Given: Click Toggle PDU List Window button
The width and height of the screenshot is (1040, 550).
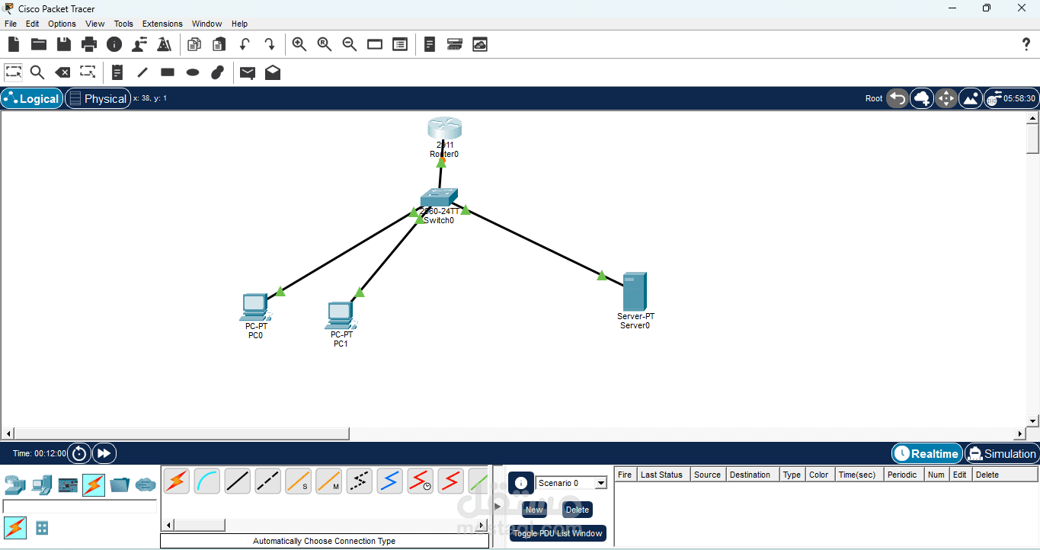Looking at the screenshot, I should (558, 533).
